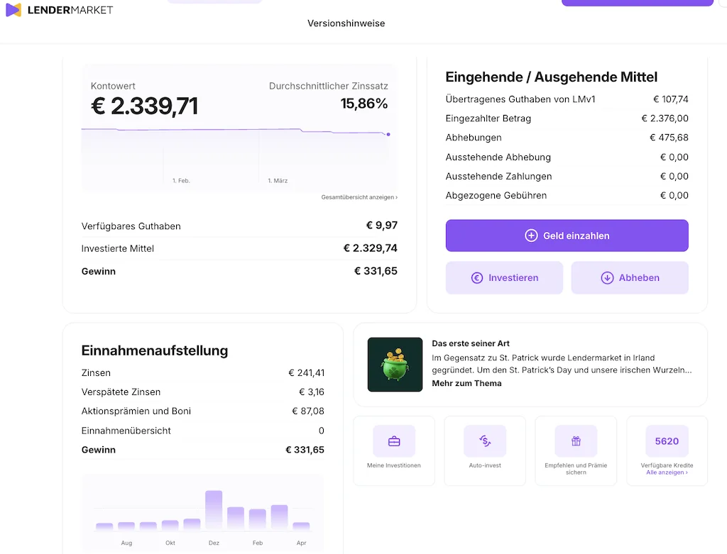Click the Abheben button
The height and width of the screenshot is (554, 727).
630,278
